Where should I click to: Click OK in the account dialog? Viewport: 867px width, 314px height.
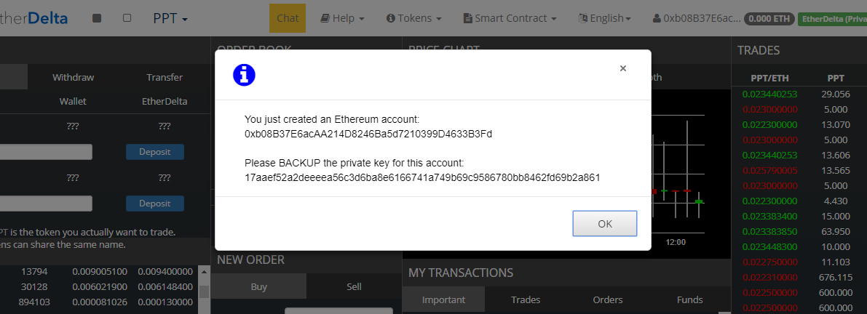pos(605,223)
